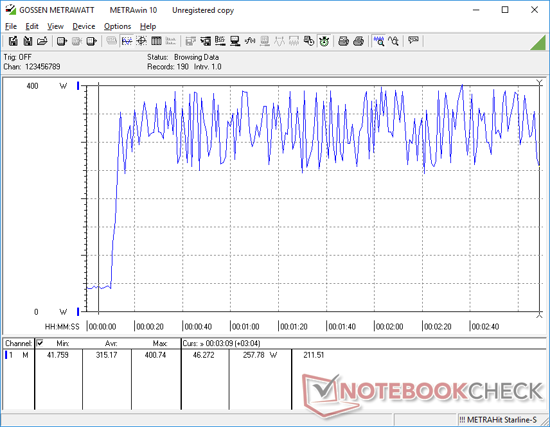
Task: Open the File menu
Action: click(11, 26)
